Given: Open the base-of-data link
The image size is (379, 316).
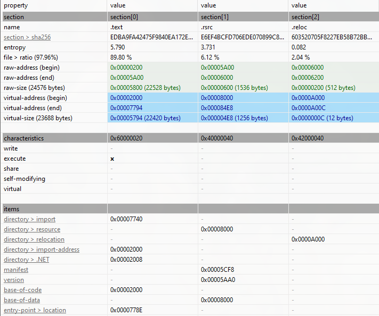Looking at the screenshot, I should click(22, 300).
